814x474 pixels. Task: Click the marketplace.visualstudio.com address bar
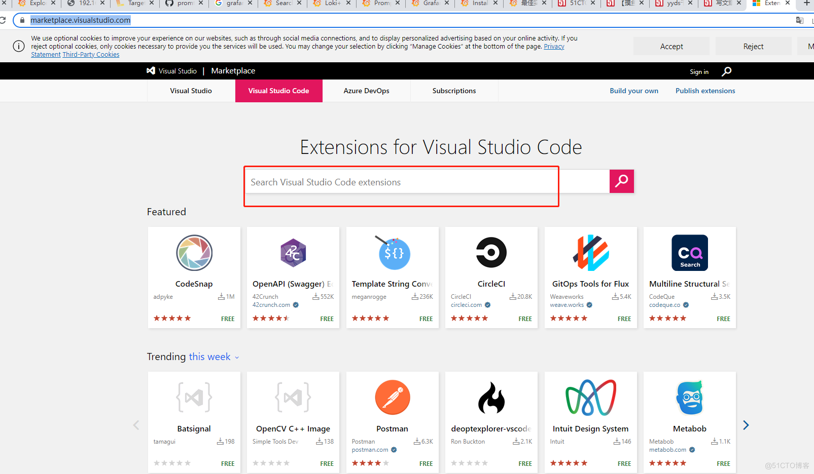pos(406,20)
